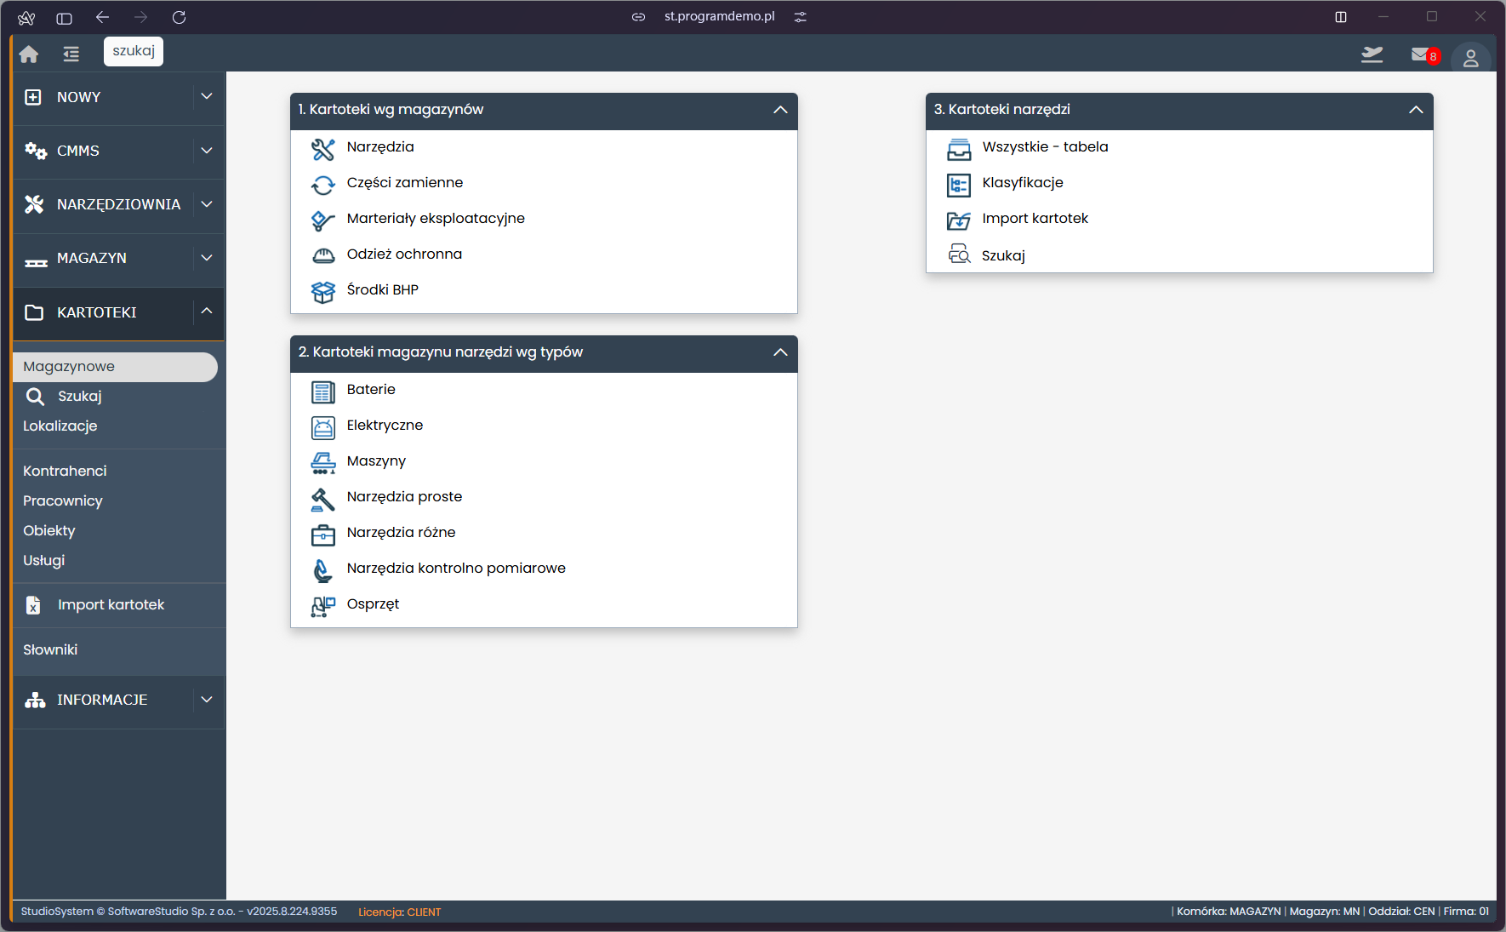Click the airplane landing icon in header
The width and height of the screenshot is (1506, 932).
1372,55
